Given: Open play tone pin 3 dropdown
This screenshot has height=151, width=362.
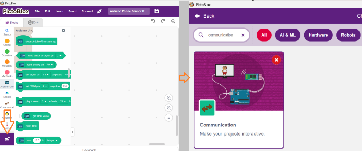Looking at the screenshot, I should [x=44, y=101].
